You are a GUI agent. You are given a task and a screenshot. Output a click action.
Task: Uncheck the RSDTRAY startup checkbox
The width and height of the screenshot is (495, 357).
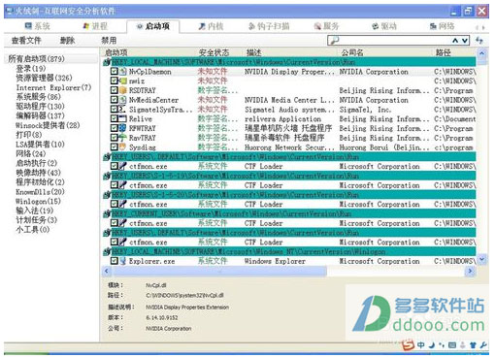(x=115, y=90)
